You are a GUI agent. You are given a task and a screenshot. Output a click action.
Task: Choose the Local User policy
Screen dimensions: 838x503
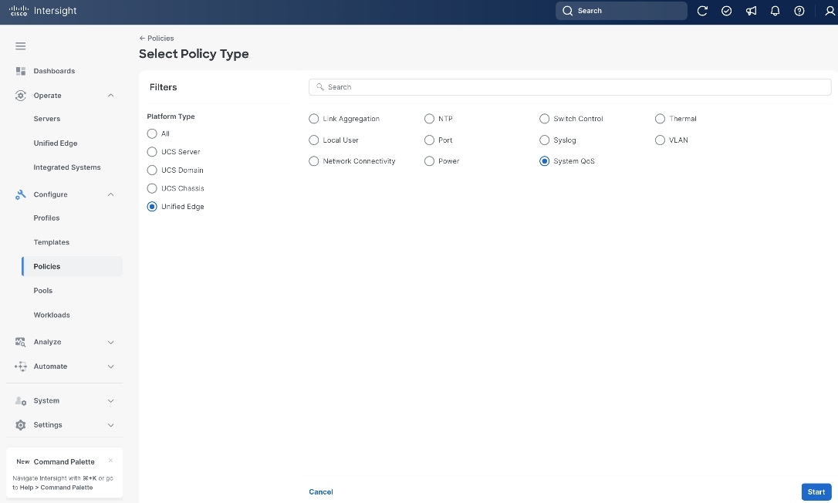click(314, 140)
